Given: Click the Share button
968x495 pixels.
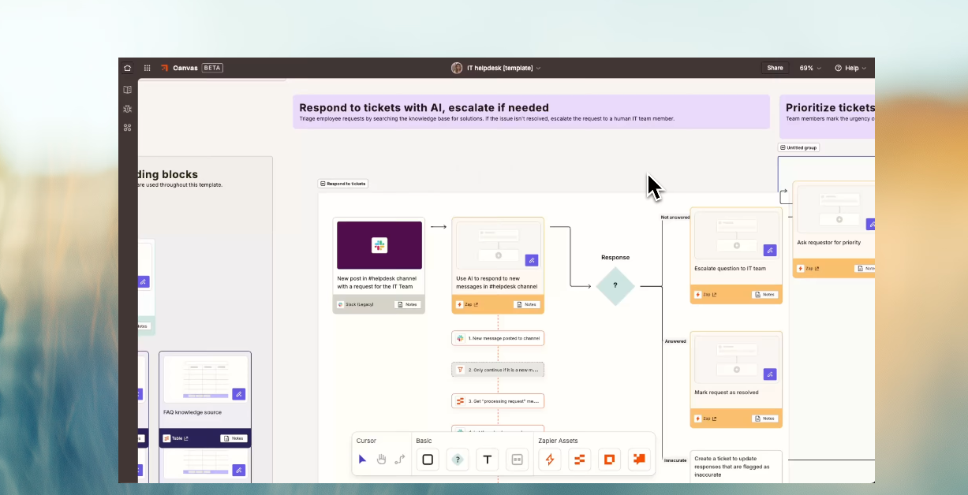Looking at the screenshot, I should point(775,68).
